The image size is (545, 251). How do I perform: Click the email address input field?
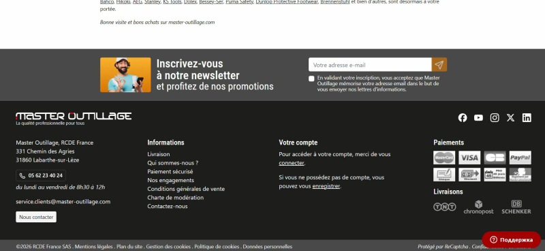[x=370, y=65]
